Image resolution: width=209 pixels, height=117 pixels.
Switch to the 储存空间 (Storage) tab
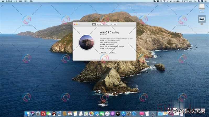(105, 24)
